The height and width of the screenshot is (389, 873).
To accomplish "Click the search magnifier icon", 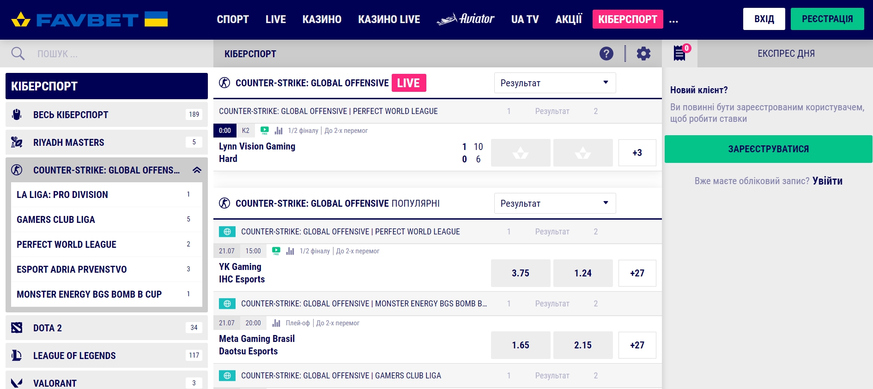I will pyautogui.click(x=18, y=54).
